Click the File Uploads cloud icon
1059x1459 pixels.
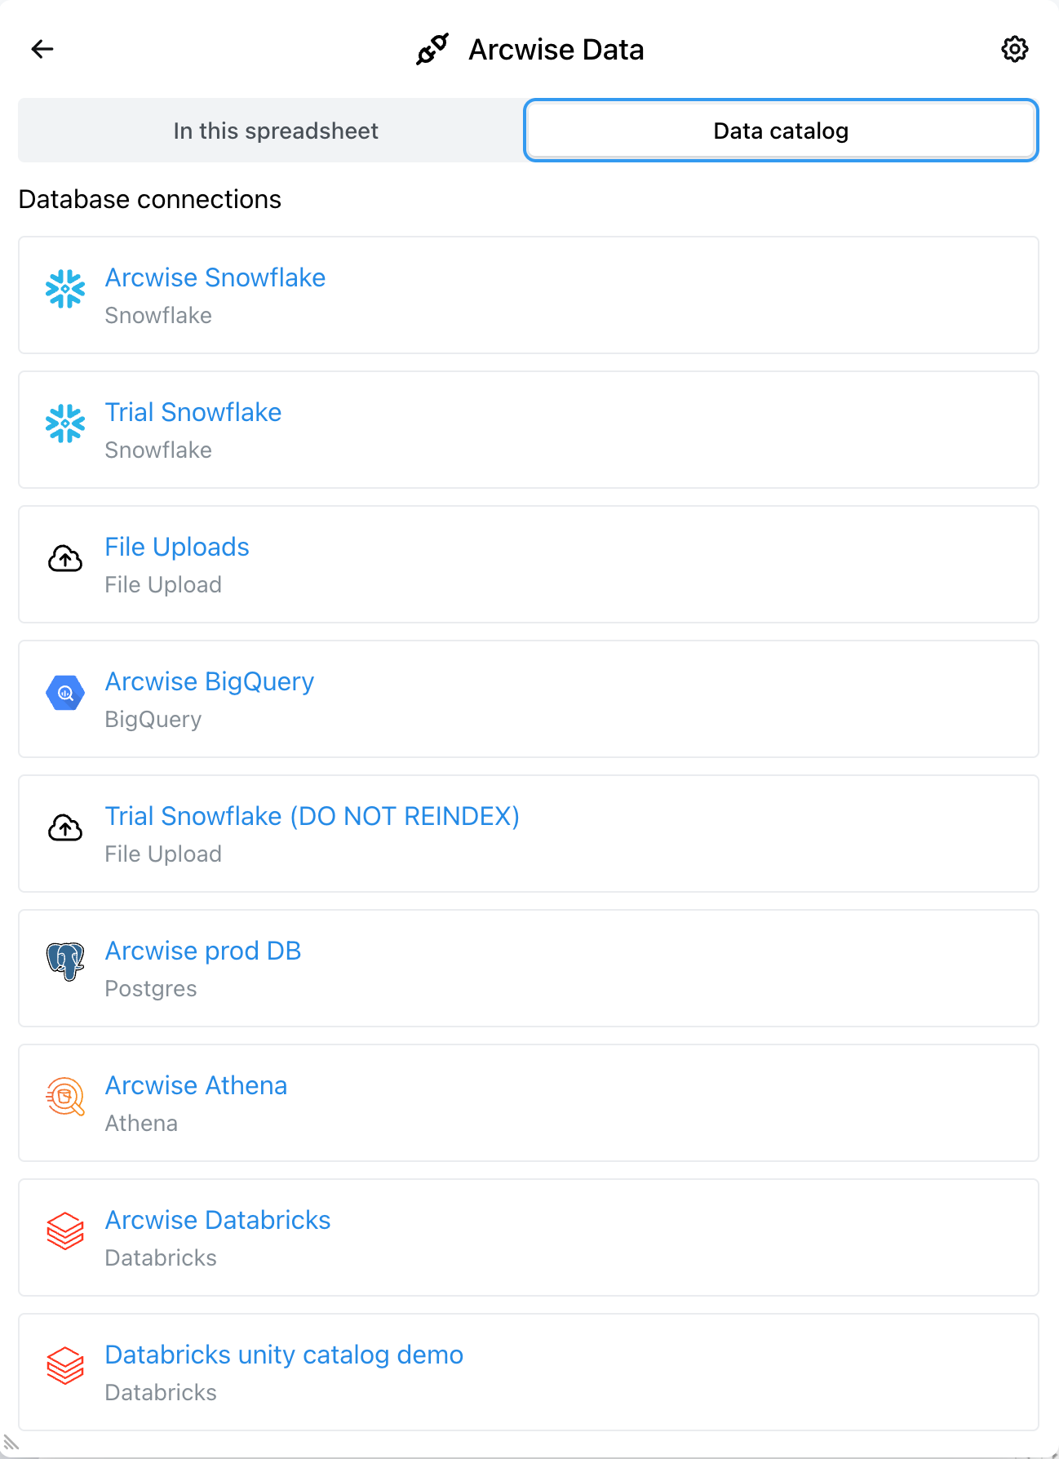pos(65,559)
